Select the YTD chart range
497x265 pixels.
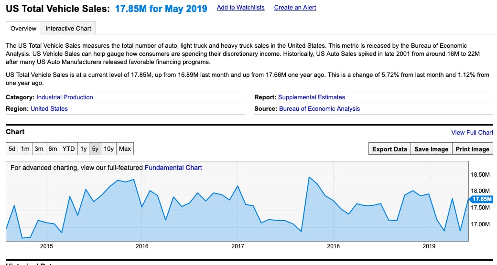click(69, 149)
